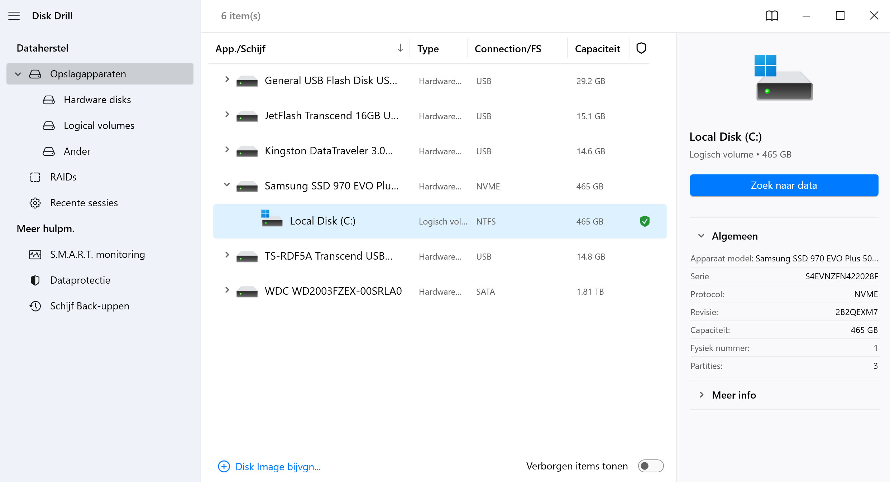Click the Recente sessies gear icon
890x482 pixels.
coord(35,203)
